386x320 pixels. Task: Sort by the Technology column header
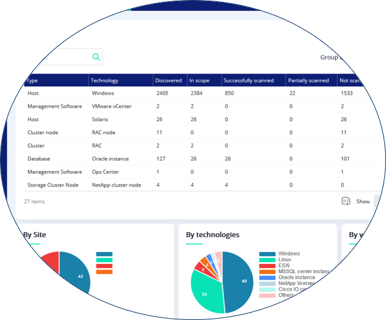104,80
